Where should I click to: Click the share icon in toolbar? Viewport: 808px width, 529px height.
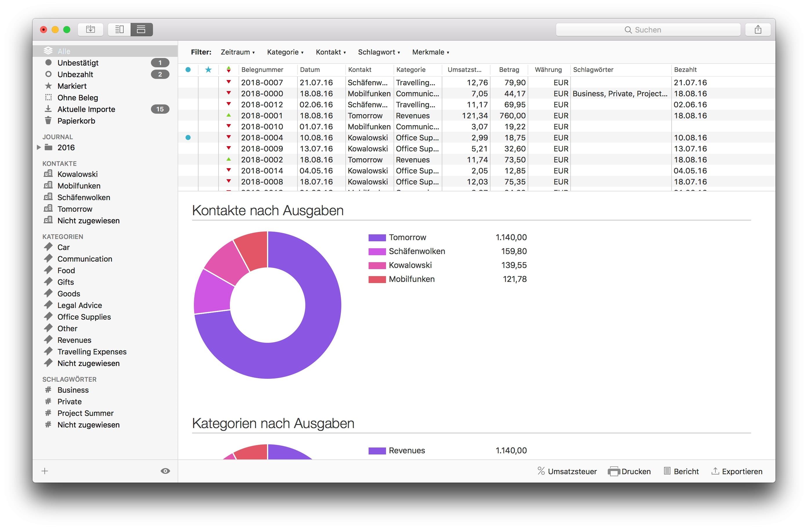(x=758, y=30)
